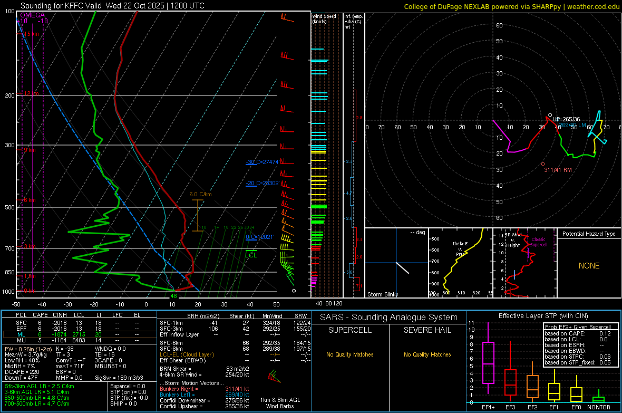Image resolution: width=622 pixels, height=413 pixels.
Task: Select the 'Theta-E v. Pres' inset label
Action: tap(460, 248)
